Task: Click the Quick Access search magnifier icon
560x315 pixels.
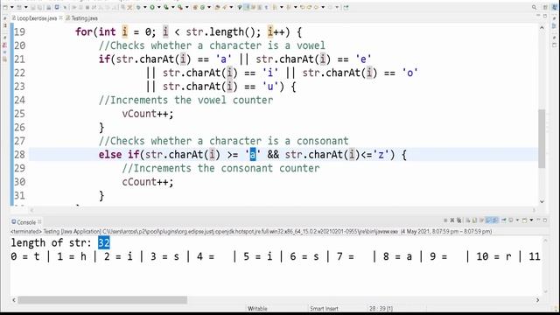Action: [535, 7]
